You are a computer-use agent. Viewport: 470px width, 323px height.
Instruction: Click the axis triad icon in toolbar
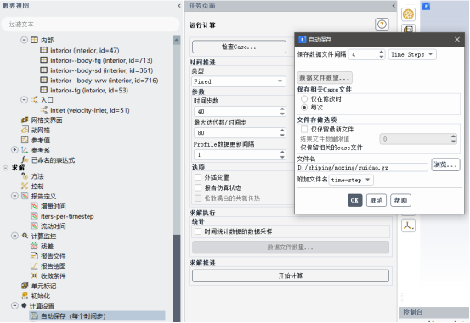[x=408, y=226]
